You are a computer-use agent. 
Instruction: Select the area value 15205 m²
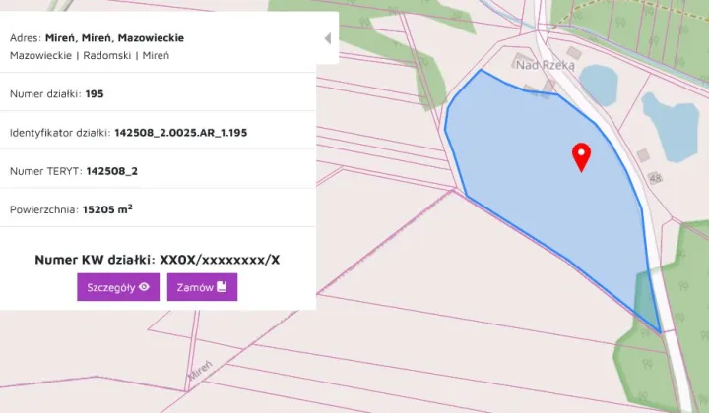tap(107, 209)
